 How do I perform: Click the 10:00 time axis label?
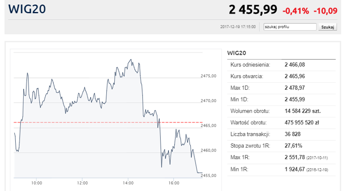coord(36,183)
